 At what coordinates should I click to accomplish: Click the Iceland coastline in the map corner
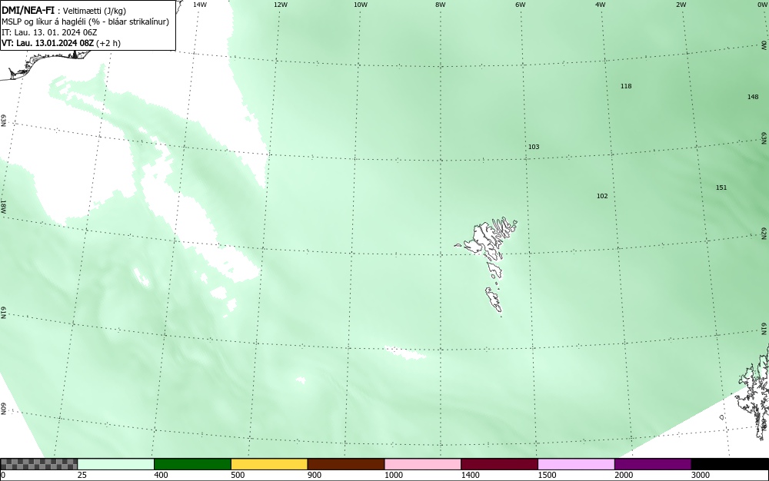(47, 64)
